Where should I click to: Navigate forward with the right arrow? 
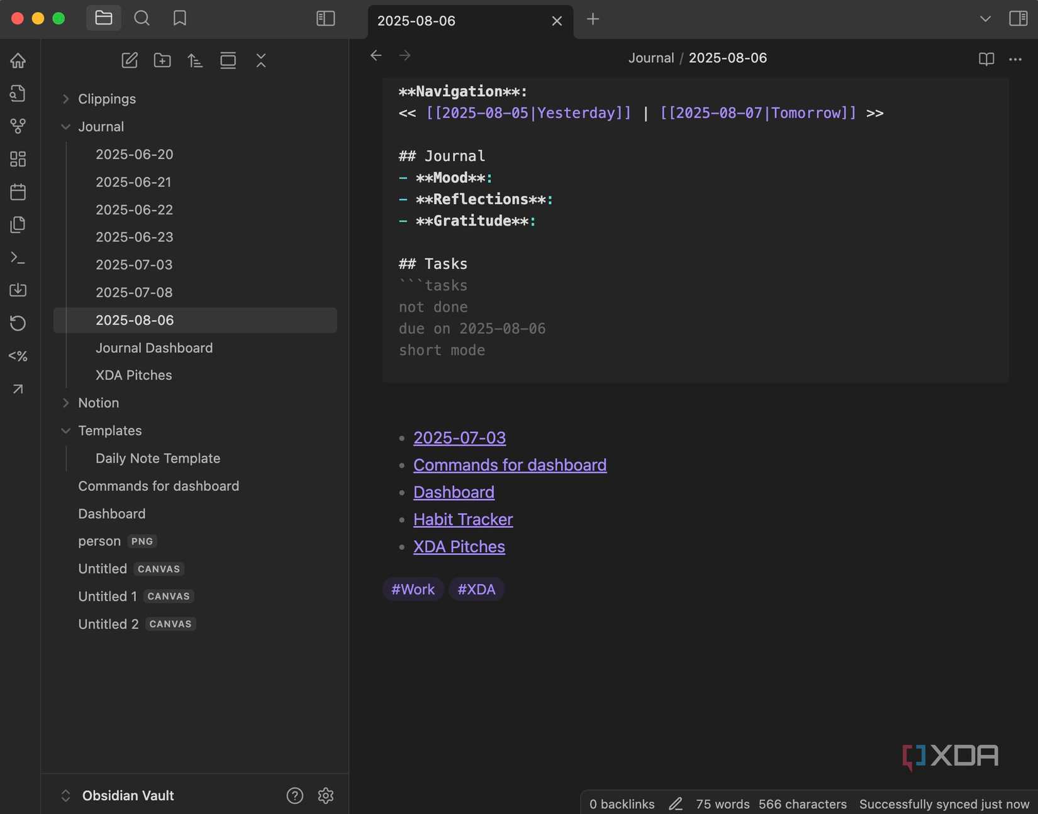point(405,55)
